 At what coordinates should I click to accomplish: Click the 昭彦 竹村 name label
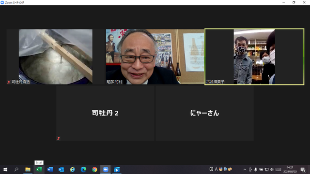tap(114, 82)
